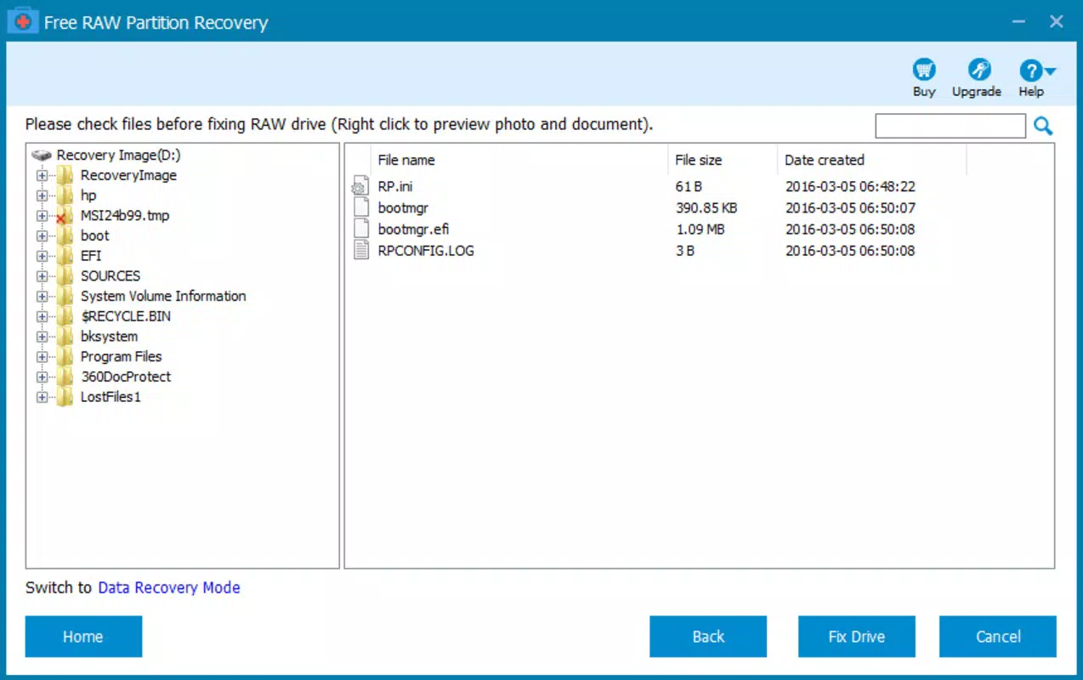Expand the hp tree node
The height and width of the screenshot is (680, 1083).
click(42, 195)
